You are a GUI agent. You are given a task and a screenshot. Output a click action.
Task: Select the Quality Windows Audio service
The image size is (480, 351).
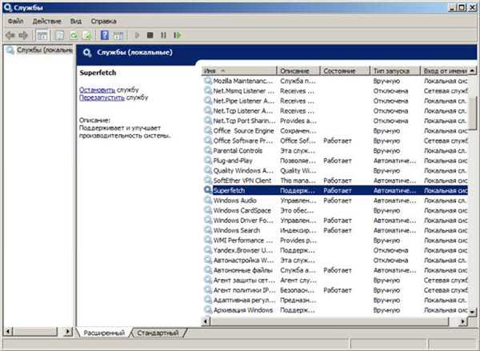pos(334,170)
